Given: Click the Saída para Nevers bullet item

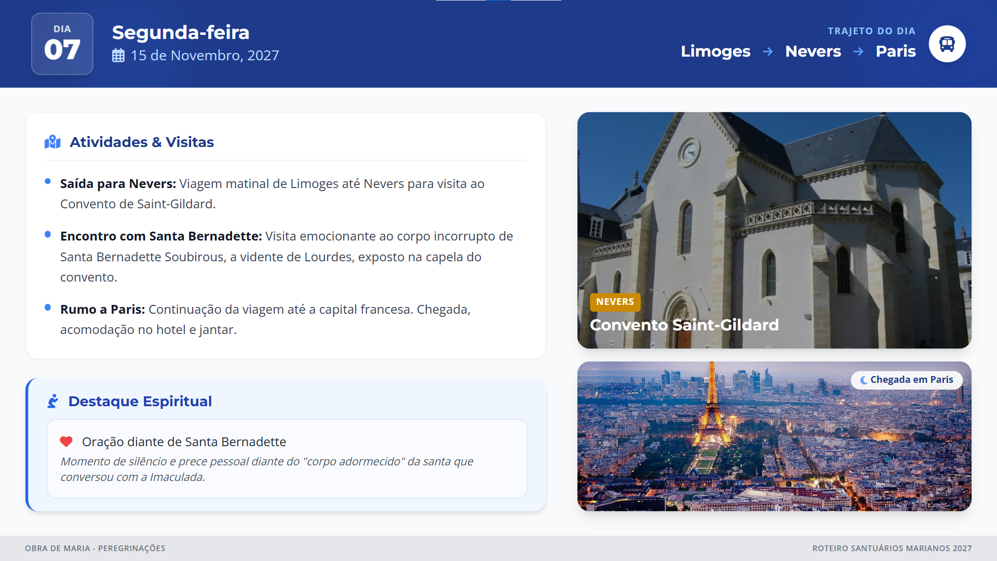Looking at the screenshot, I should (272, 193).
